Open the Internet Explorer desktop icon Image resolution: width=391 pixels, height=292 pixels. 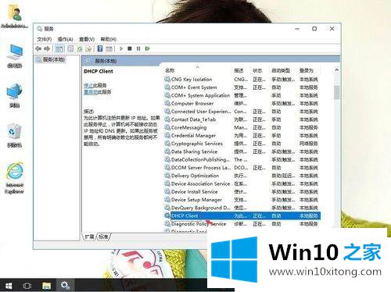click(15, 178)
